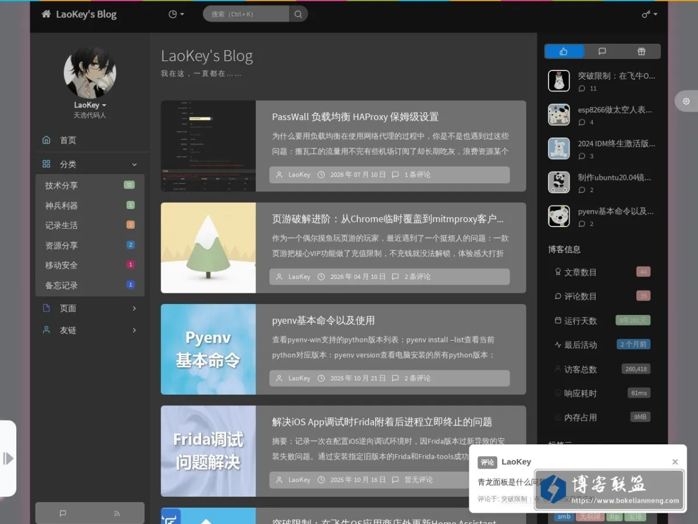Click the home icon beside LaoKey's Blog logo
The height and width of the screenshot is (524, 698).
pyautogui.click(x=46, y=14)
